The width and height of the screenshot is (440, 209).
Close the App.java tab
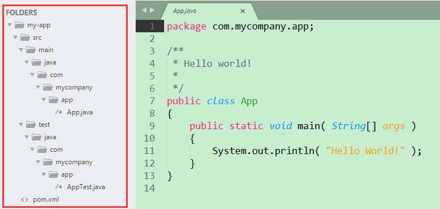(243, 11)
